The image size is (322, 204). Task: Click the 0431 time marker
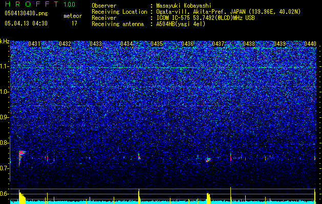pos(34,44)
